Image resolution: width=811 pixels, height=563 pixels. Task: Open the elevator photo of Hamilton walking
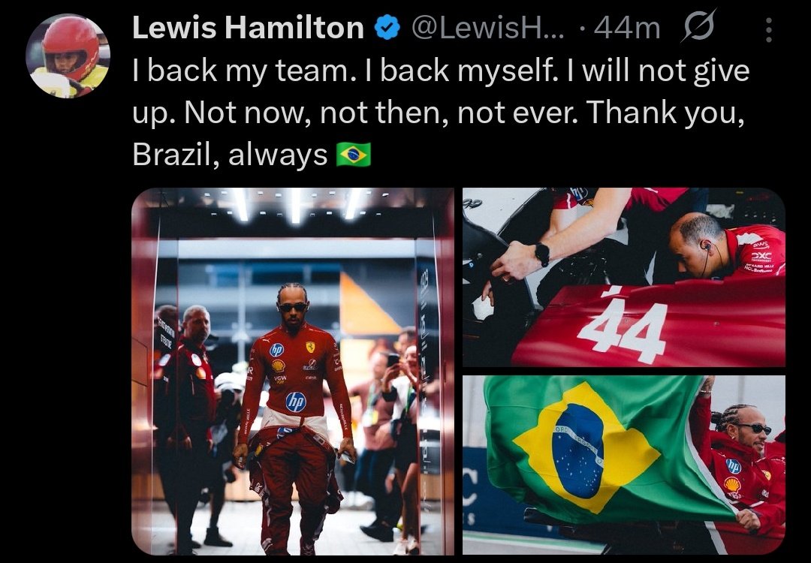293,371
